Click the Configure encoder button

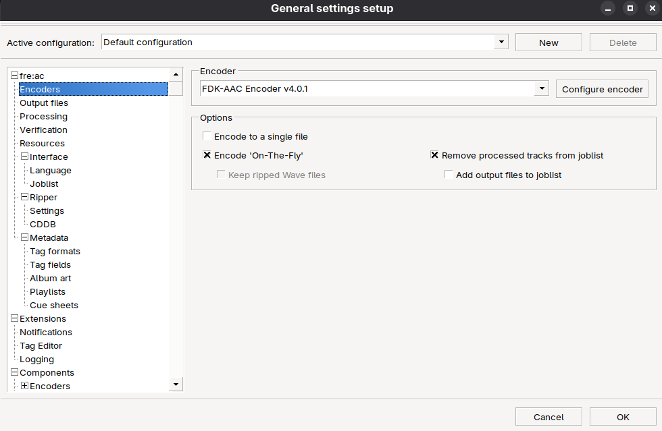pos(602,89)
